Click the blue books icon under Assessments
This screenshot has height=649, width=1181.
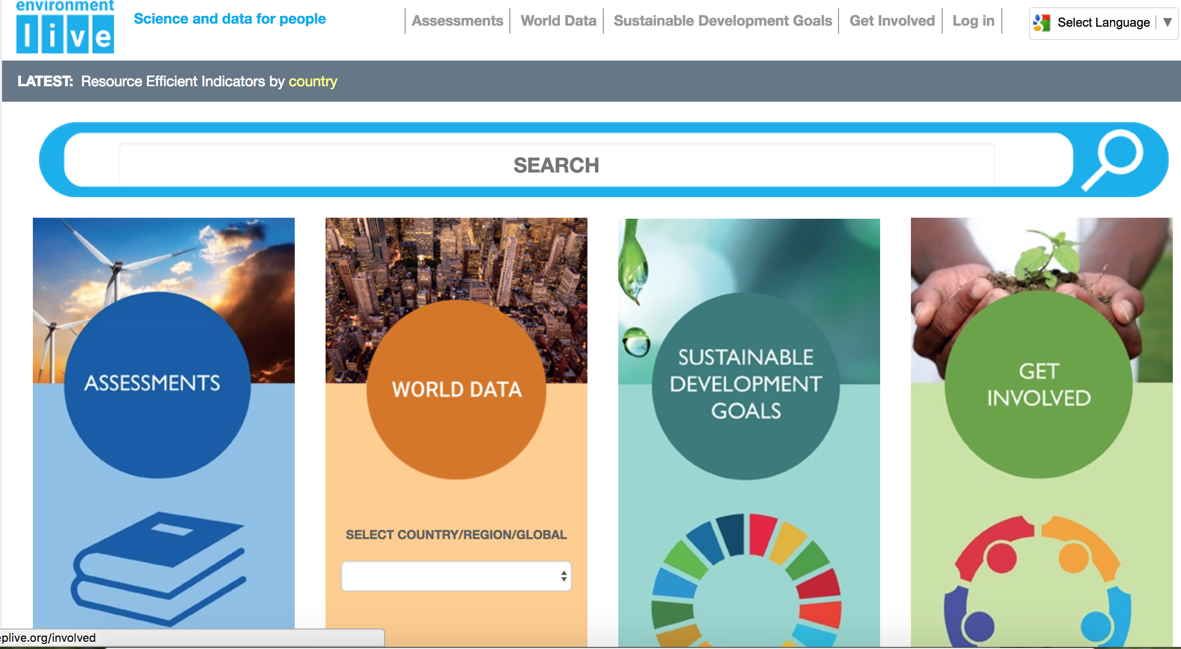[159, 569]
